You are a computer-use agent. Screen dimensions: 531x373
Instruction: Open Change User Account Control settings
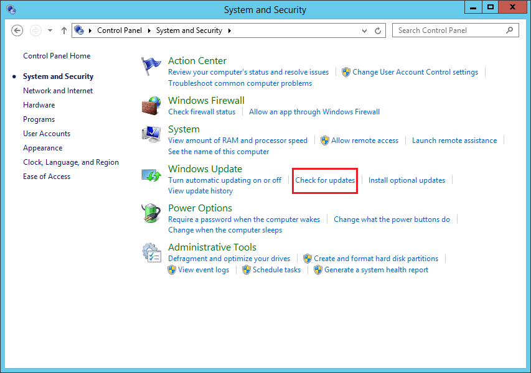pyautogui.click(x=415, y=72)
